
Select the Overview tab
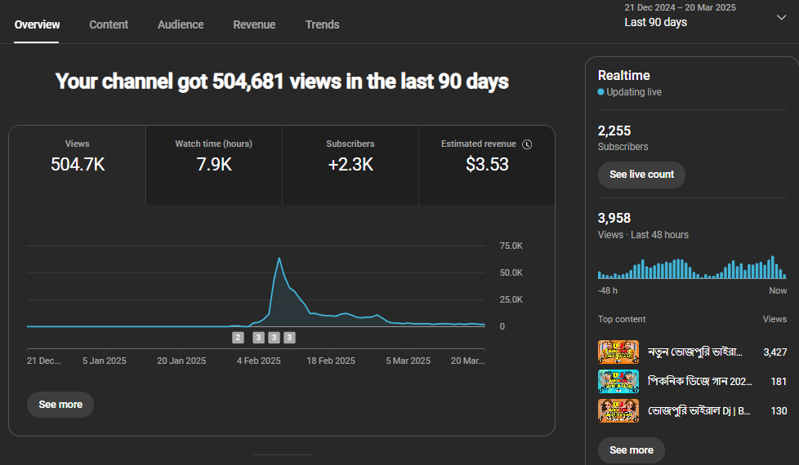click(x=37, y=24)
